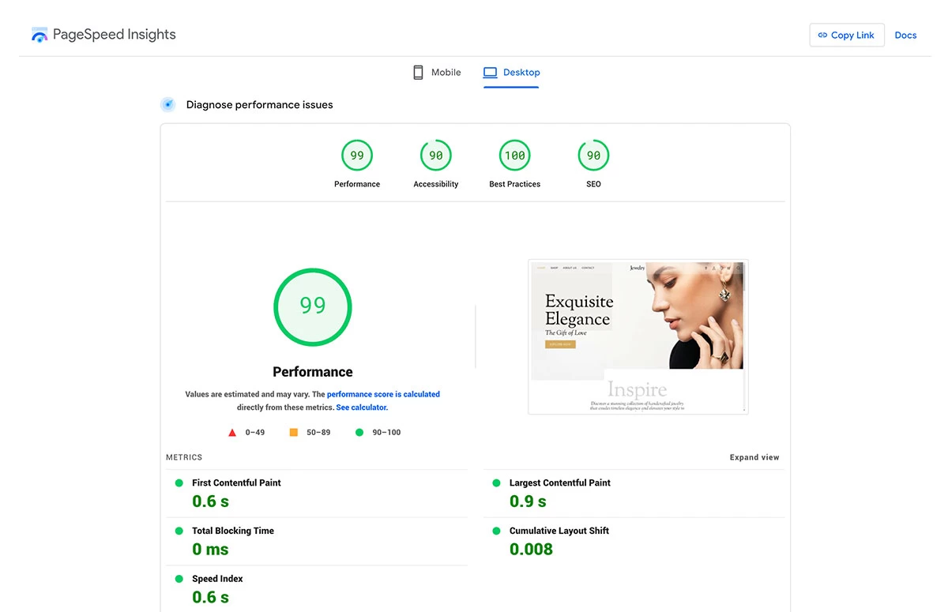948x612 pixels.
Task: Click the large circular 99 Performance progress ring
Action: click(312, 307)
